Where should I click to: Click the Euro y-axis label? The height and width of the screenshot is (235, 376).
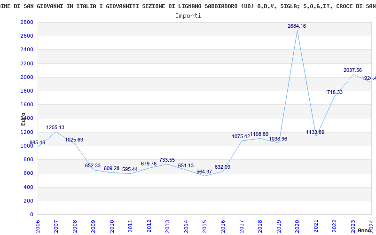pos(23,119)
